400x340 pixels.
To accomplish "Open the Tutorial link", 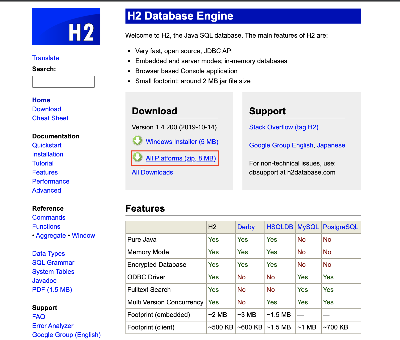I will pos(43,163).
